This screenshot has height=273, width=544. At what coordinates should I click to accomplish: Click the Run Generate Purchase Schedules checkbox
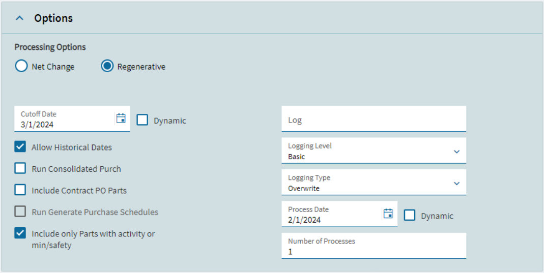20,212
